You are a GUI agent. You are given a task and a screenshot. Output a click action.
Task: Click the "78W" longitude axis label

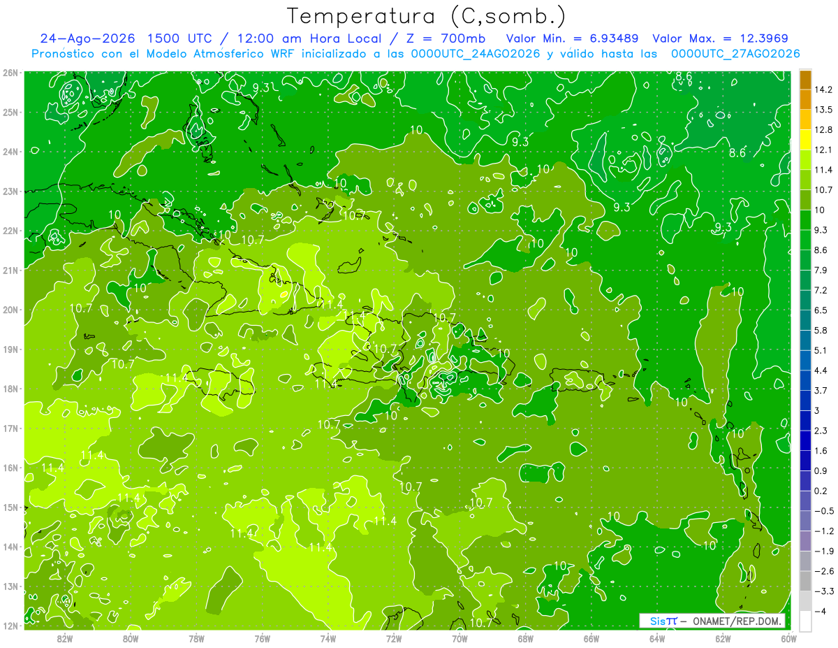pyautogui.click(x=196, y=638)
